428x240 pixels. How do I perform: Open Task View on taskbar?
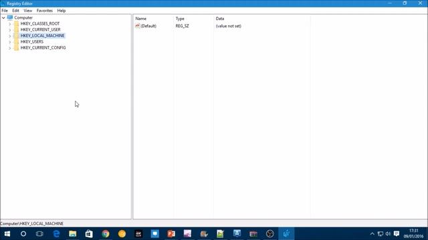39,234
